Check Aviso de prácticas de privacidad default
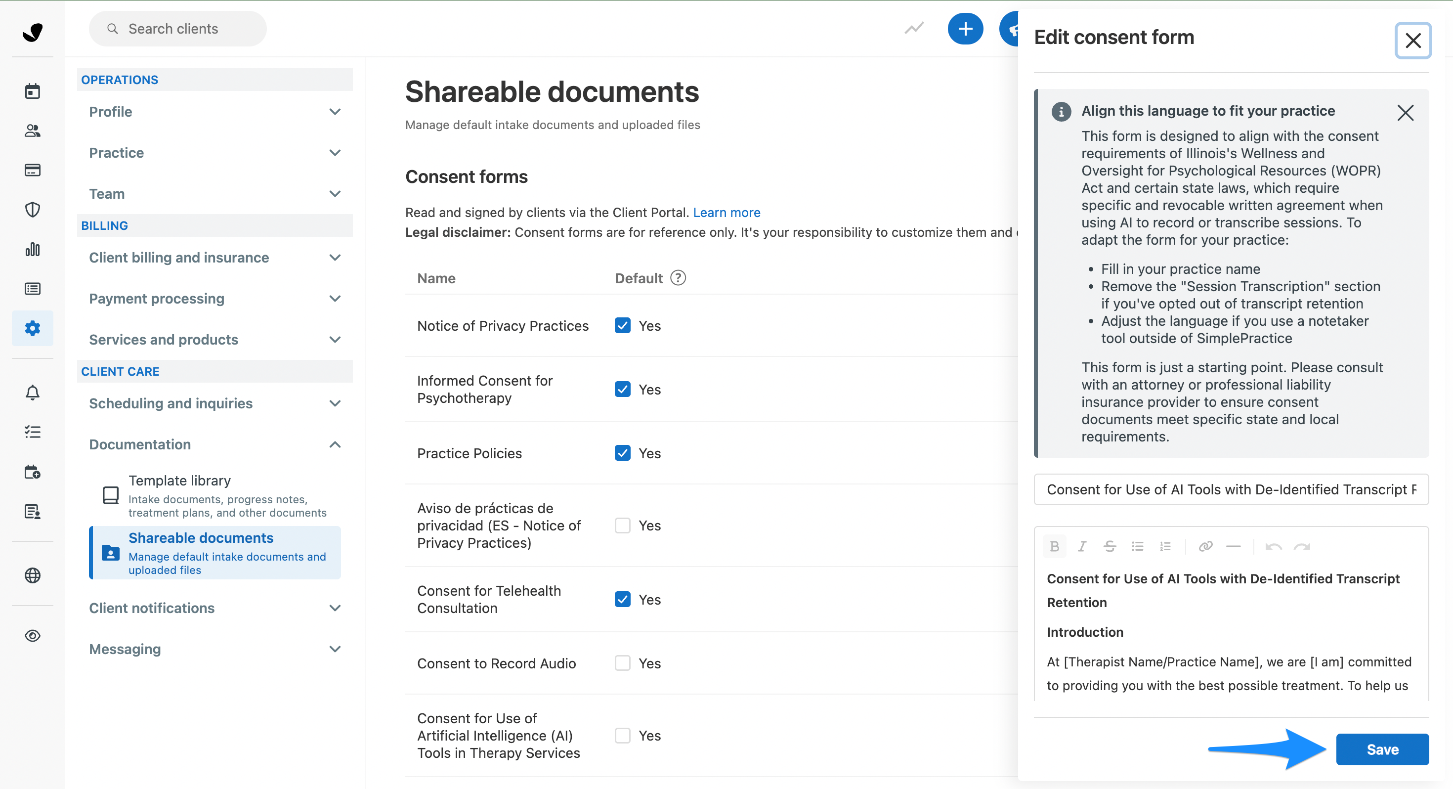1453x789 pixels. pos(622,525)
